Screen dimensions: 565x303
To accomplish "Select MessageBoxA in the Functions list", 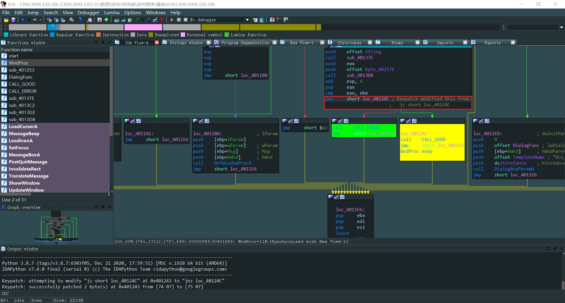I will pyautogui.click(x=24, y=155).
